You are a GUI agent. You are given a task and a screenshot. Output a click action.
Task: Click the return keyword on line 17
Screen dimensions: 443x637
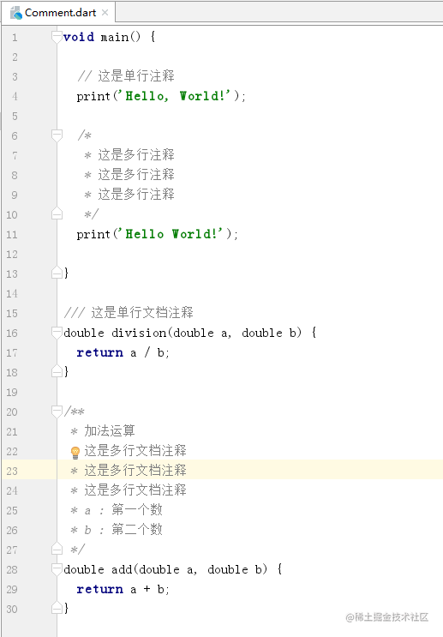point(100,352)
